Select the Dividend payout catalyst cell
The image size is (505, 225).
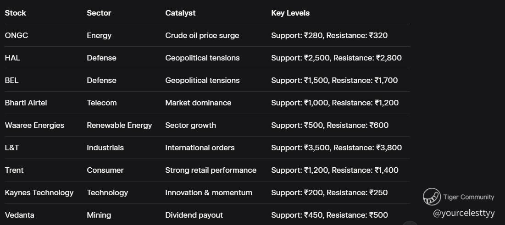tap(194, 215)
